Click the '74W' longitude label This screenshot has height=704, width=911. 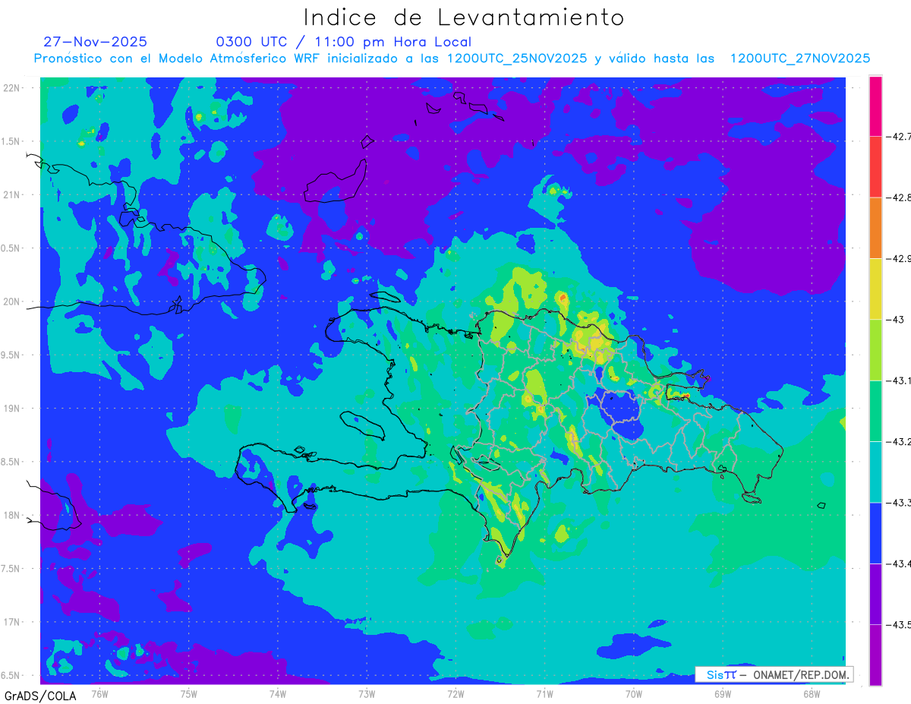tap(278, 693)
